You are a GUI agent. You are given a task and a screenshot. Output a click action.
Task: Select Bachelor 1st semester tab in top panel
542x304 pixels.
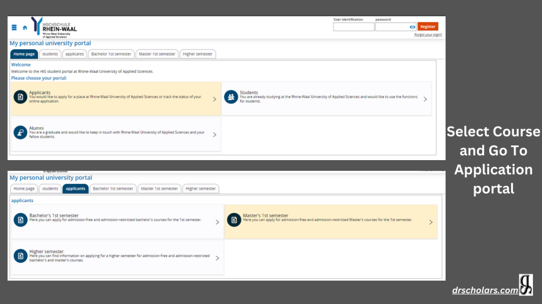coord(111,54)
